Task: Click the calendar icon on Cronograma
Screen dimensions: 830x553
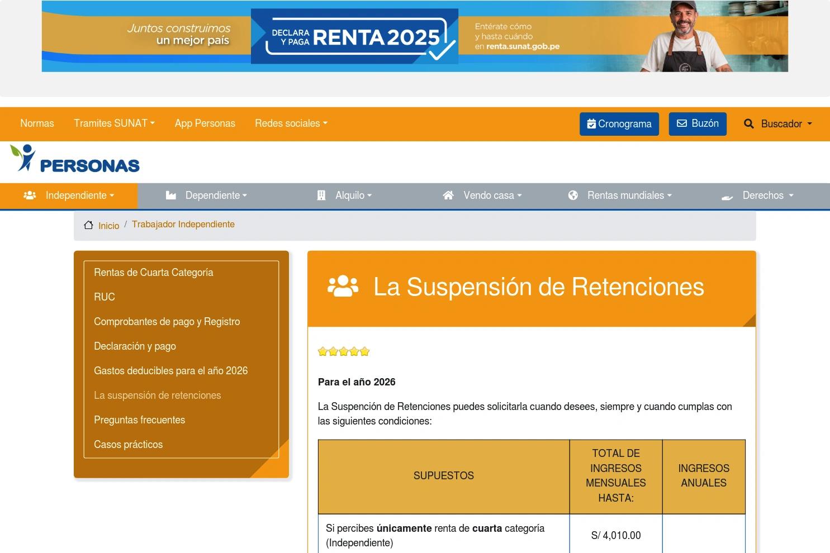Action: (x=591, y=124)
